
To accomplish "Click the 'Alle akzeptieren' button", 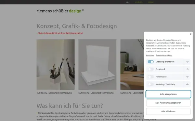I will click(168, 94).
